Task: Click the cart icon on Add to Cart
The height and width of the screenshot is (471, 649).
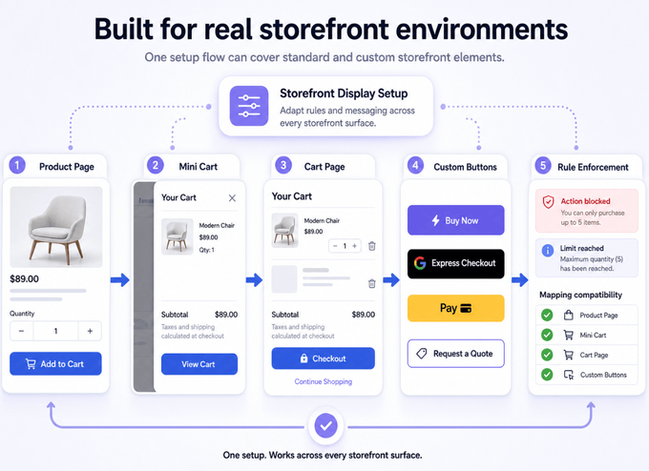Action: pyautogui.click(x=31, y=364)
